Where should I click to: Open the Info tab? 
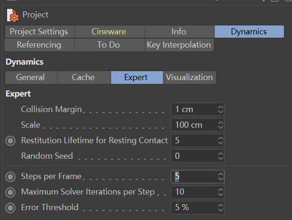(x=179, y=32)
